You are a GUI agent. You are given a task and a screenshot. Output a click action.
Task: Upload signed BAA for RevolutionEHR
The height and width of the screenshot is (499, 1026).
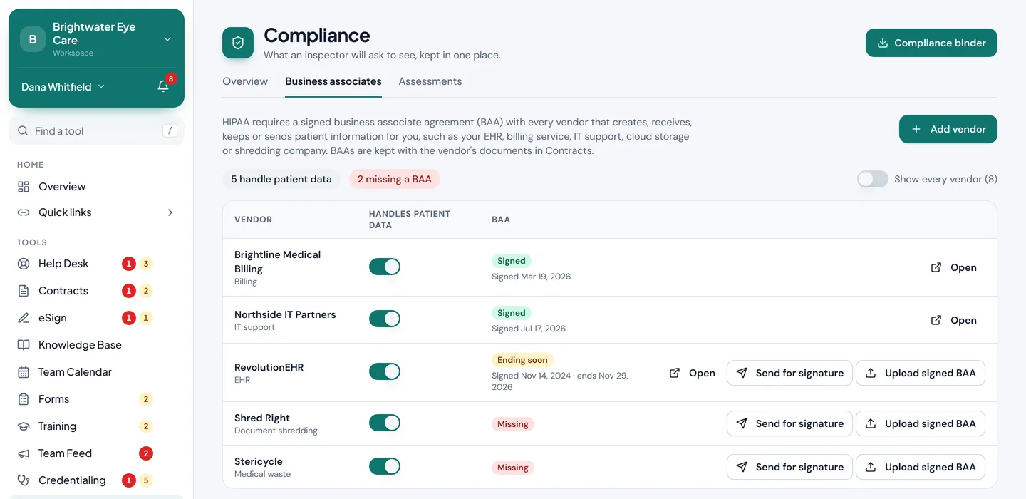pos(921,373)
